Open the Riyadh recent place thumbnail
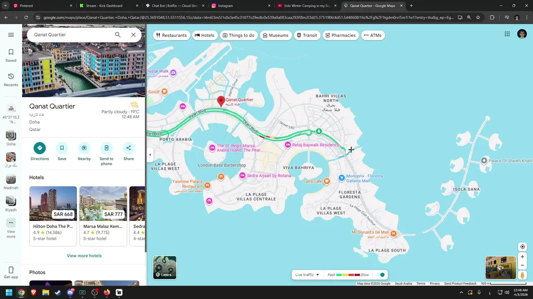The height and width of the screenshot is (299, 533). (11, 201)
